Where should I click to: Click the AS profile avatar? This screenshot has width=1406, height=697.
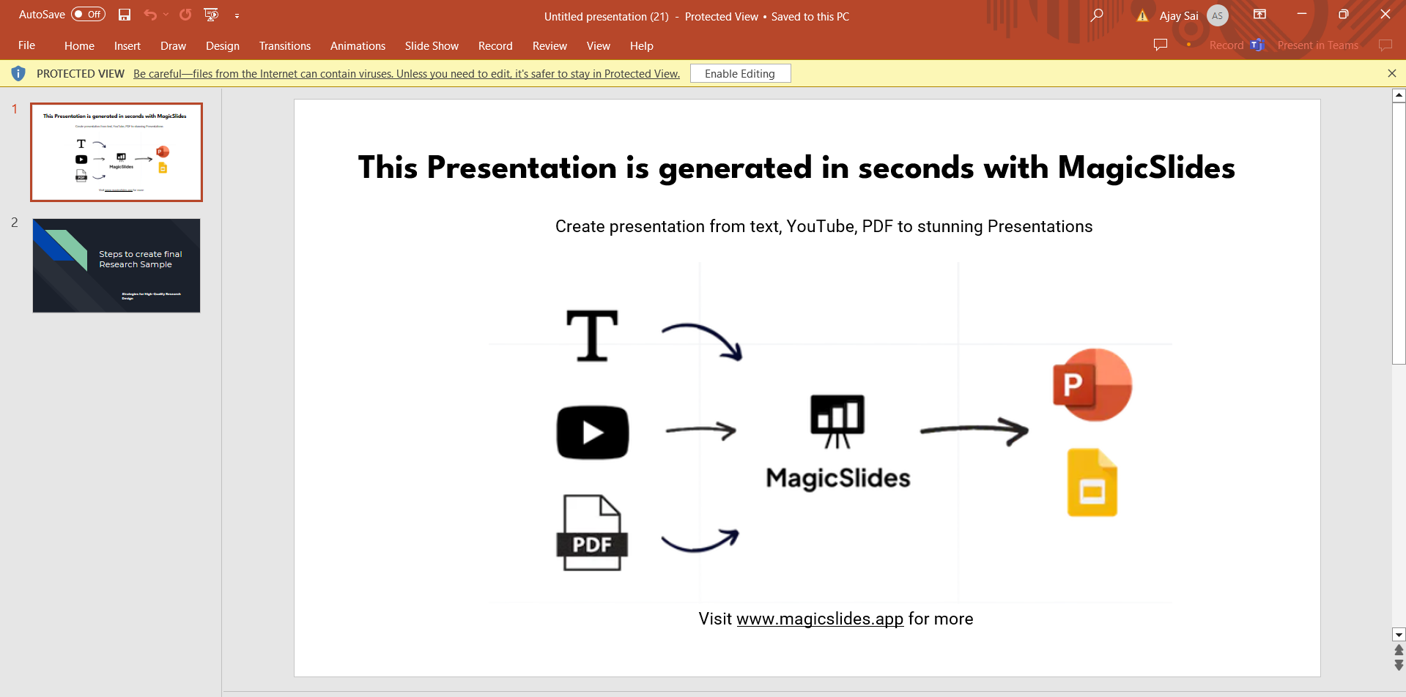click(x=1218, y=15)
